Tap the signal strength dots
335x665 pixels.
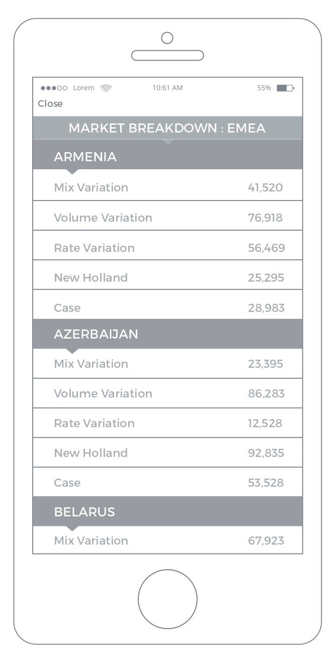click(54, 88)
